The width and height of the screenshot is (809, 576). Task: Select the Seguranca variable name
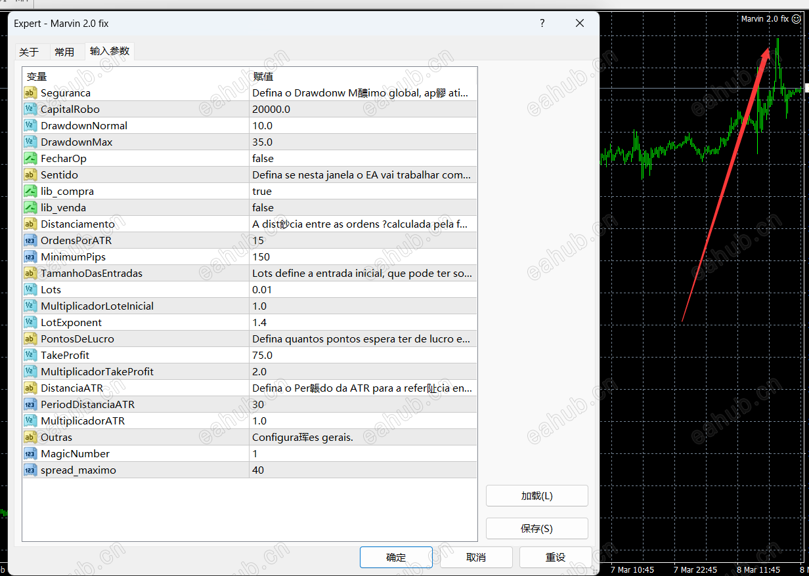(66, 93)
